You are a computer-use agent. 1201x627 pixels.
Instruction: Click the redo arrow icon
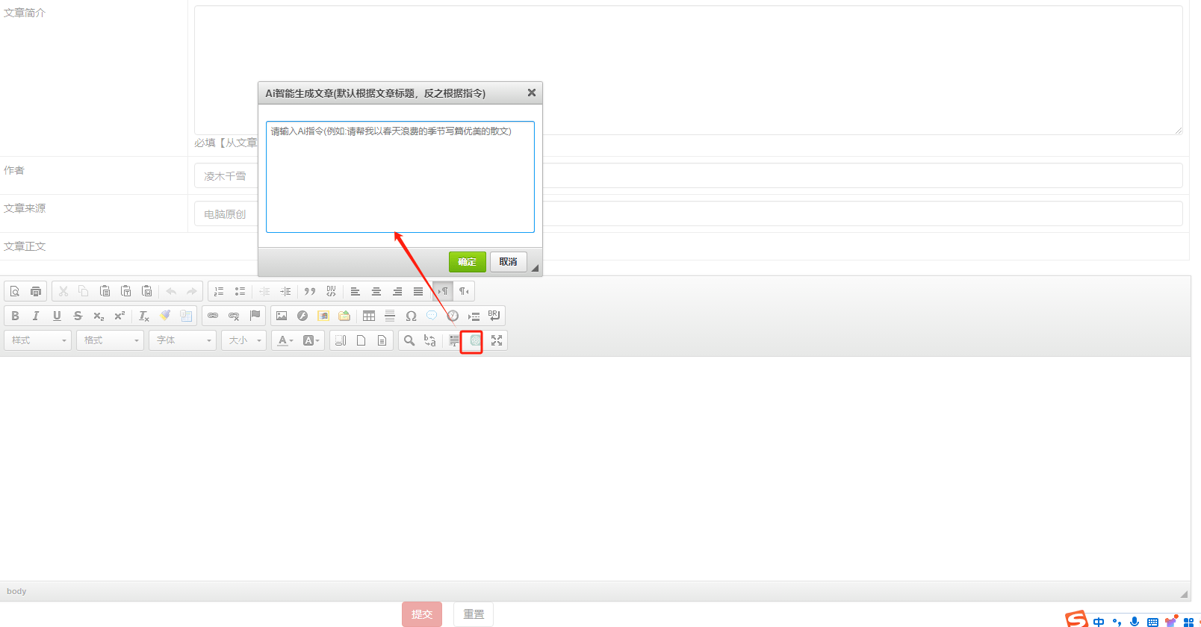[x=192, y=291]
